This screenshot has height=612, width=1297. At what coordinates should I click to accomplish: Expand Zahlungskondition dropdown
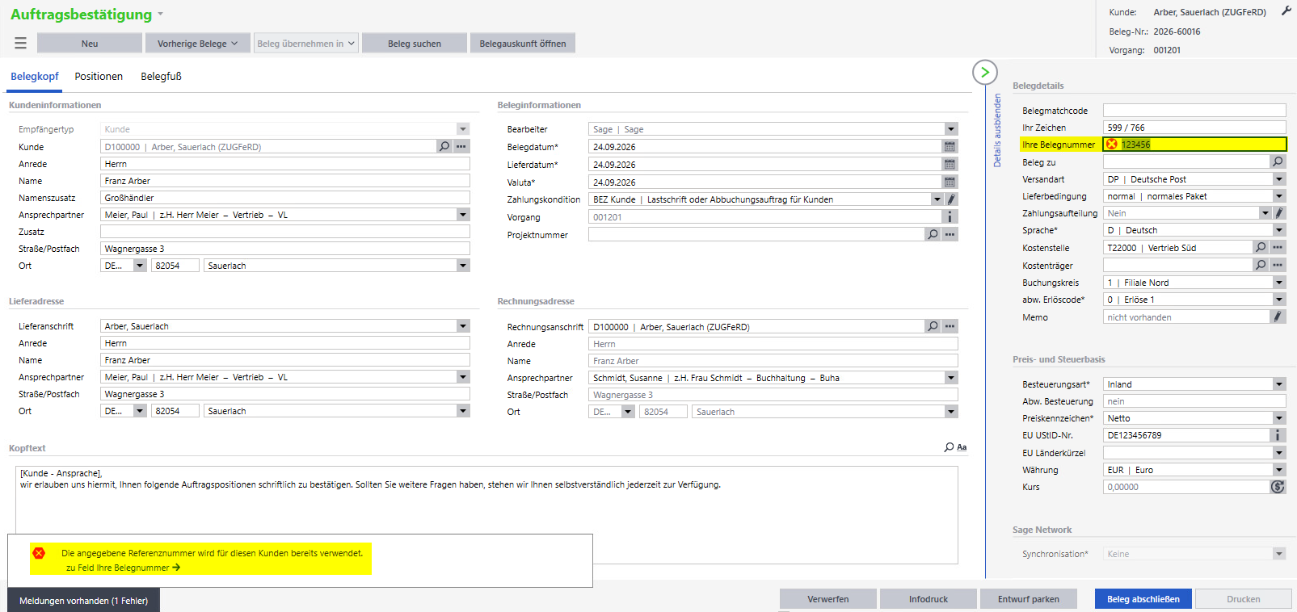pos(937,199)
